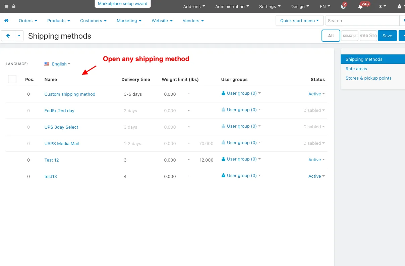Click the Name column header
405x266 pixels.
51,79
